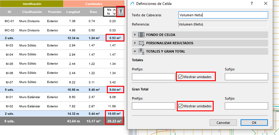Viewport: 279px width, 135px height.
Task: Click the Longitud column header
Action: (73, 12)
